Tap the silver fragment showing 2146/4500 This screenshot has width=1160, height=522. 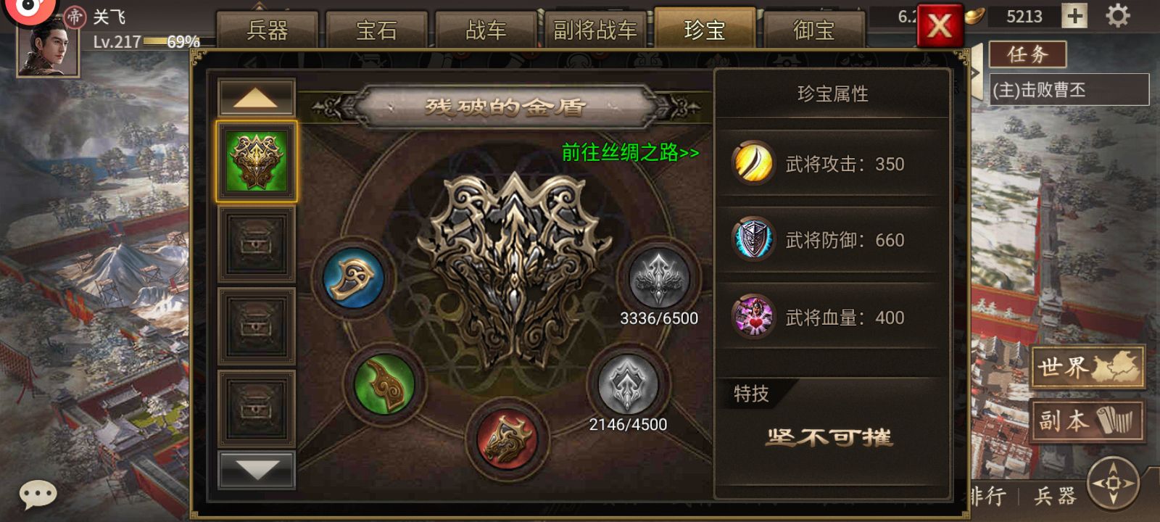tap(628, 384)
